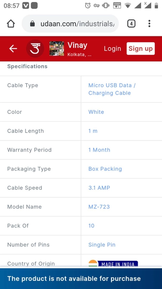Open Micro USB Data / Charging Cable link
Screen dimensions: 162x289
tap(112, 89)
